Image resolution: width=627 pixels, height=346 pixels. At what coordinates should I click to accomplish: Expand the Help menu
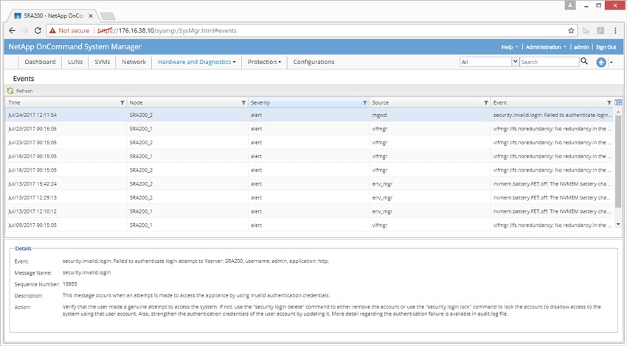(510, 47)
